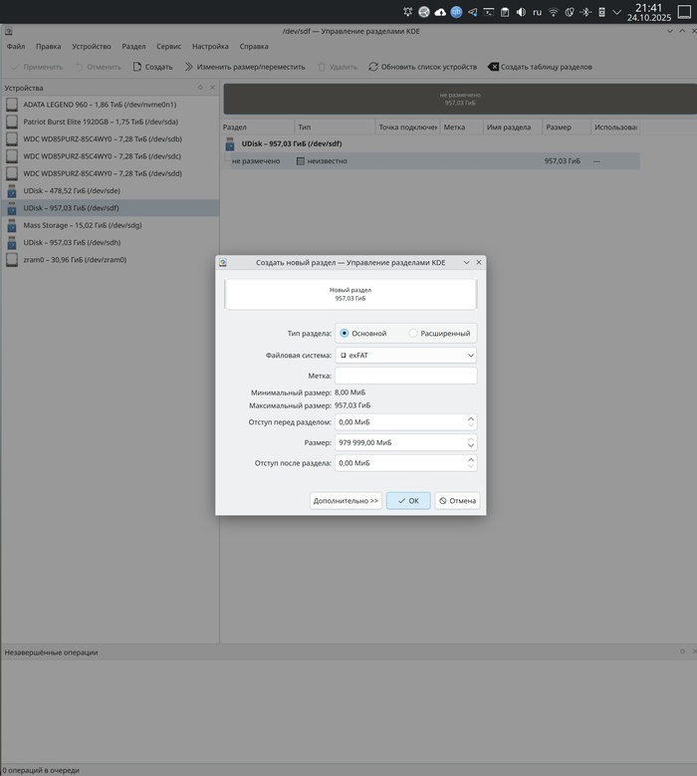This screenshot has height=776, width=697.
Task: Open the Файловая система exFAT dropdown
Action: (405, 355)
